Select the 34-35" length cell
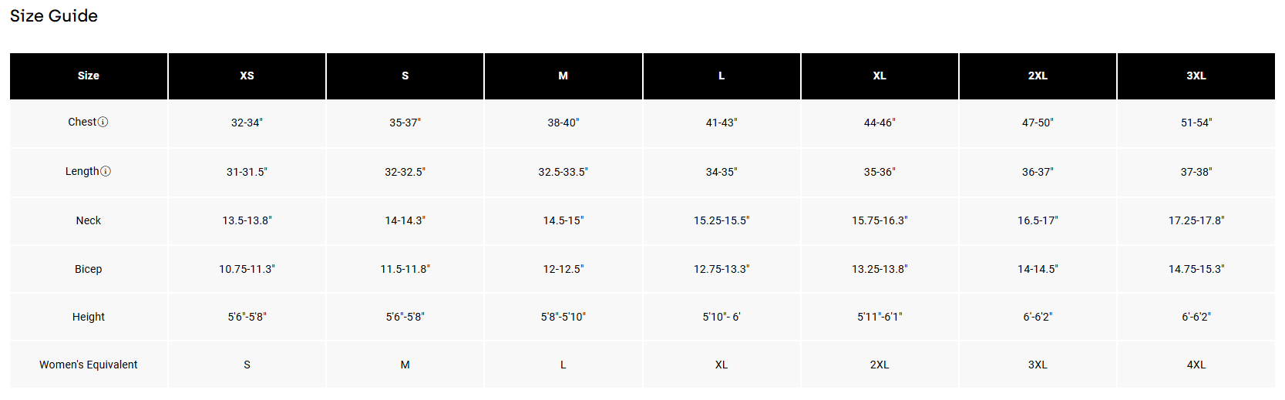Screen dimensions: 1285x400 (x=722, y=172)
